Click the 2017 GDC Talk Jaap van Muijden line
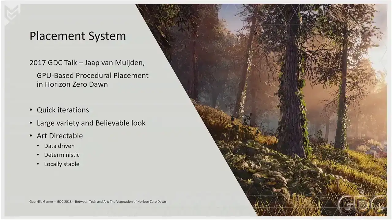The width and height of the screenshot is (392, 220). (87, 63)
